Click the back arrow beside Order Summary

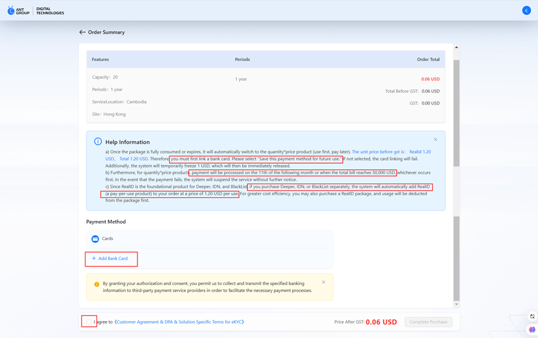click(82, 32)
